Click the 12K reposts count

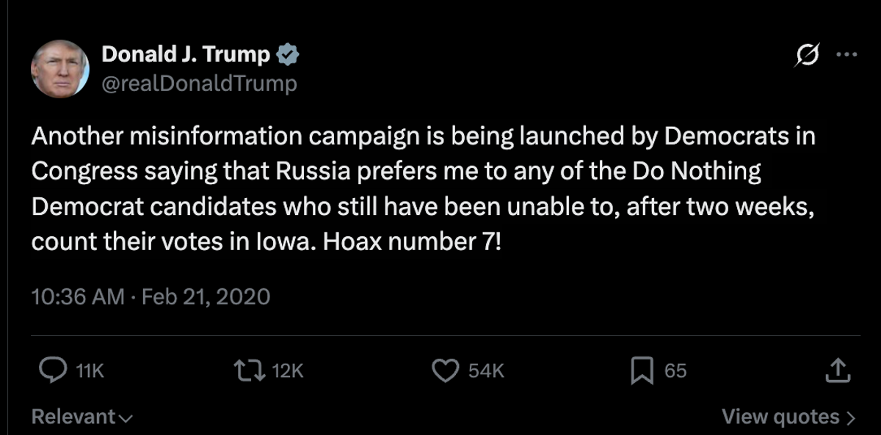click(x=287, y=371)
